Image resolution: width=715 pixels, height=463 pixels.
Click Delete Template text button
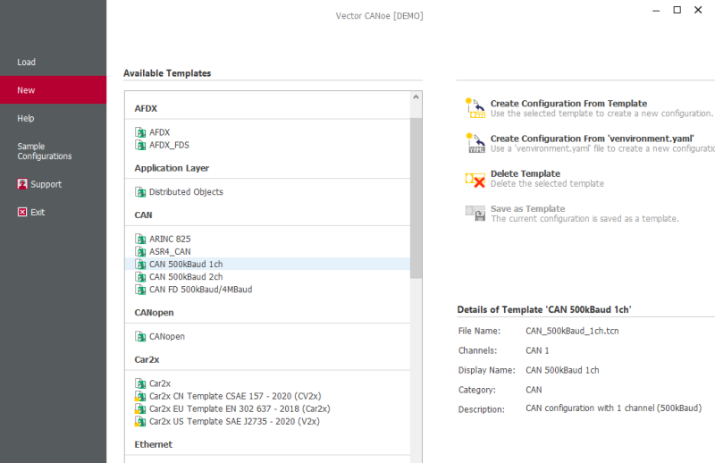(526, 173)
